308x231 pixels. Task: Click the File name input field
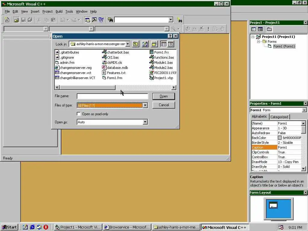click(112, 96)
